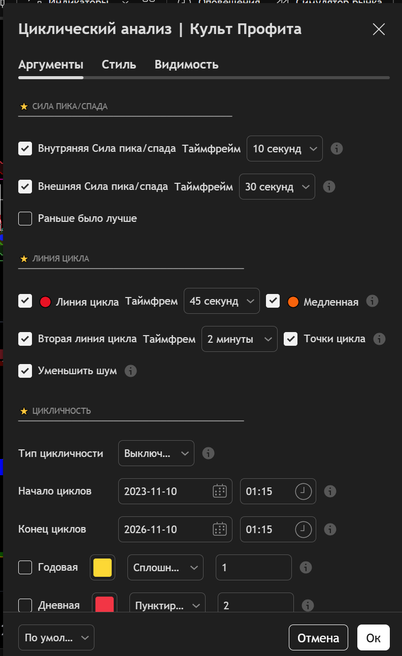Open the 10 секунд timeframe dropdown
The image size is (402, 656).
pyautogui.click(x=284, y=149)
